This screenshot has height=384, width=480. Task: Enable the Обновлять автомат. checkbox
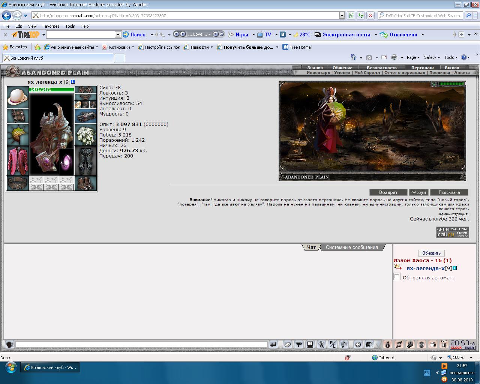pos(397,277)
